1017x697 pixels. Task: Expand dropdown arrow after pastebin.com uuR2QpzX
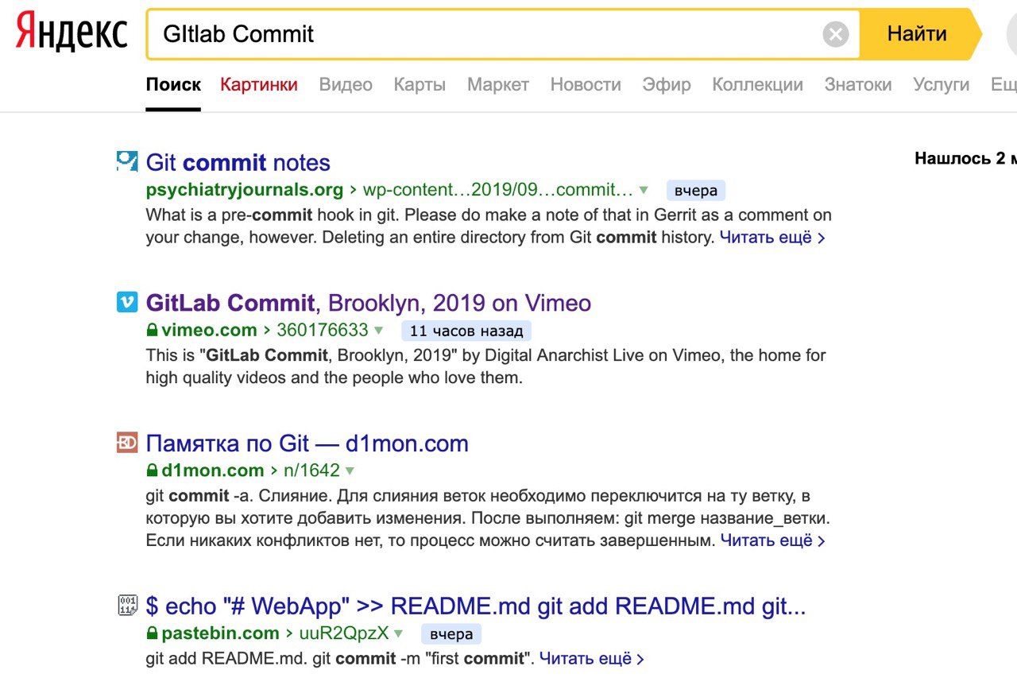pyautogui.click(x=399, y=634)
